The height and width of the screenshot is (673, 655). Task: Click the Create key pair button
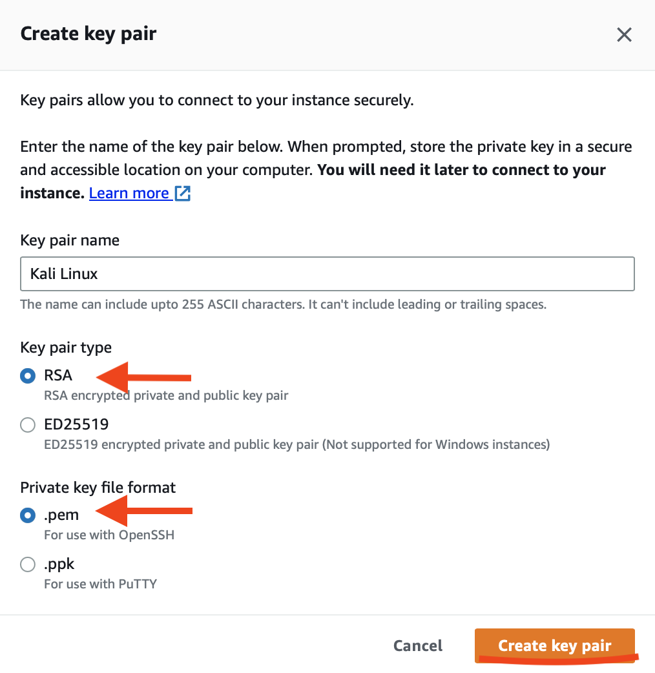554,645
